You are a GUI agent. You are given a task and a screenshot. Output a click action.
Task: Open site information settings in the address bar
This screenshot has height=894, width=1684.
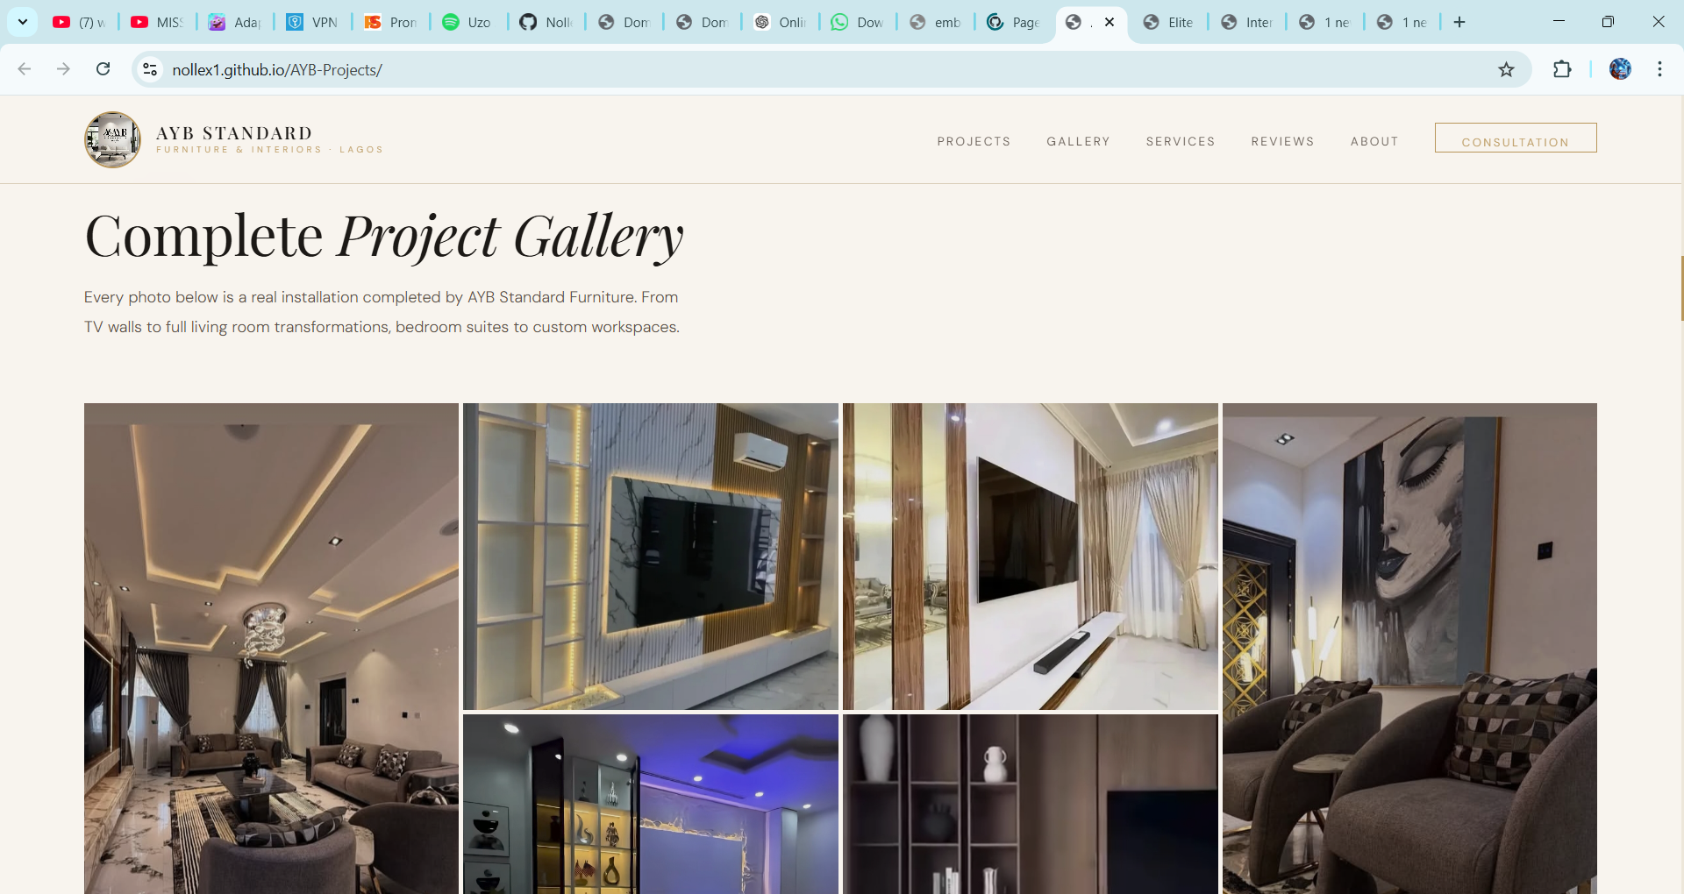149,69
